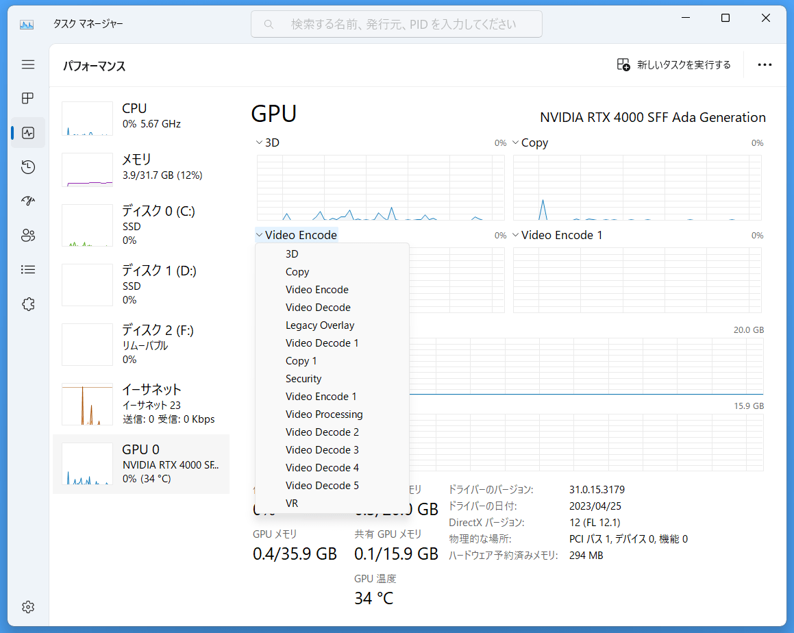
Task: Select the Performance page icon
Action: click(28, 133)
